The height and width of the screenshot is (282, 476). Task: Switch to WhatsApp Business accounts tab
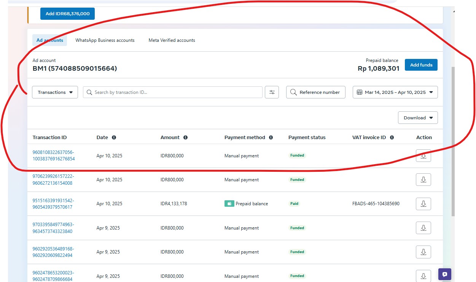[105, 40]
